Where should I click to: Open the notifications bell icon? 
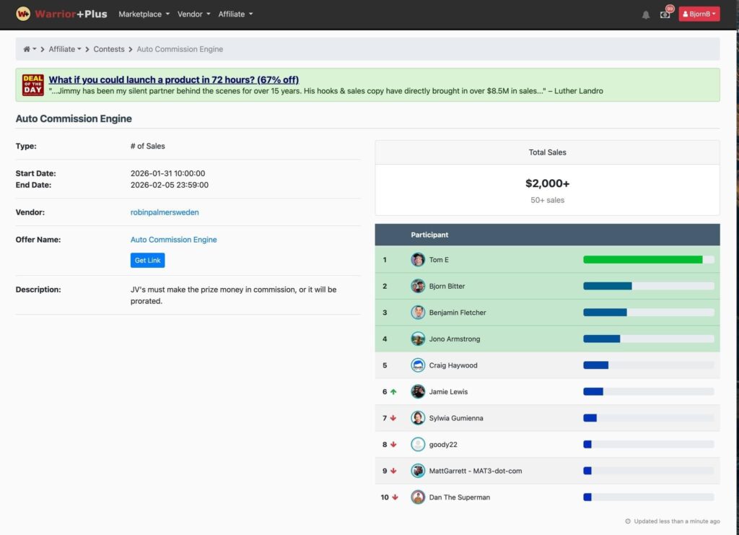[646, 14]
